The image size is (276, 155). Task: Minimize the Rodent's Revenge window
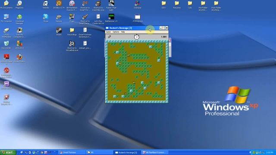coord(160,28)
